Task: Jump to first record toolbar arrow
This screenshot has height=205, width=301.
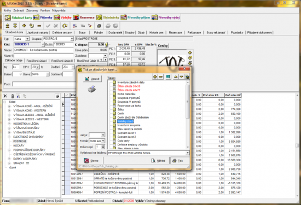Action: (x=8, y=26)
